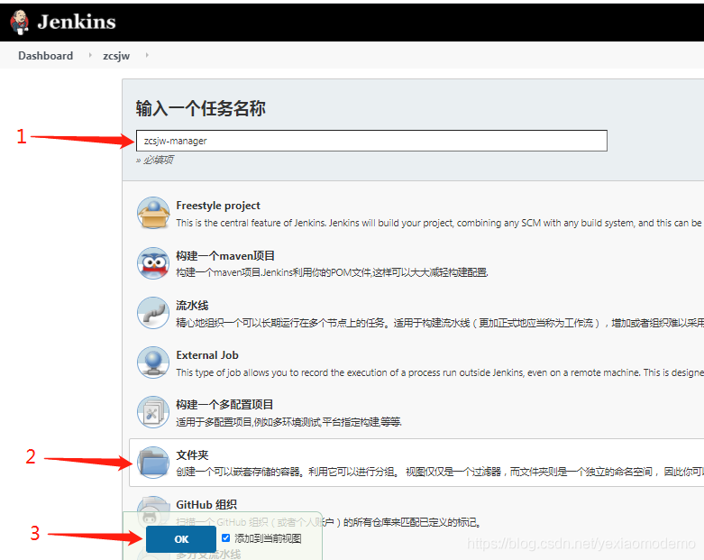Choose 构建一个多配置项目 option title
704x560 pixels.
point(224,404)
